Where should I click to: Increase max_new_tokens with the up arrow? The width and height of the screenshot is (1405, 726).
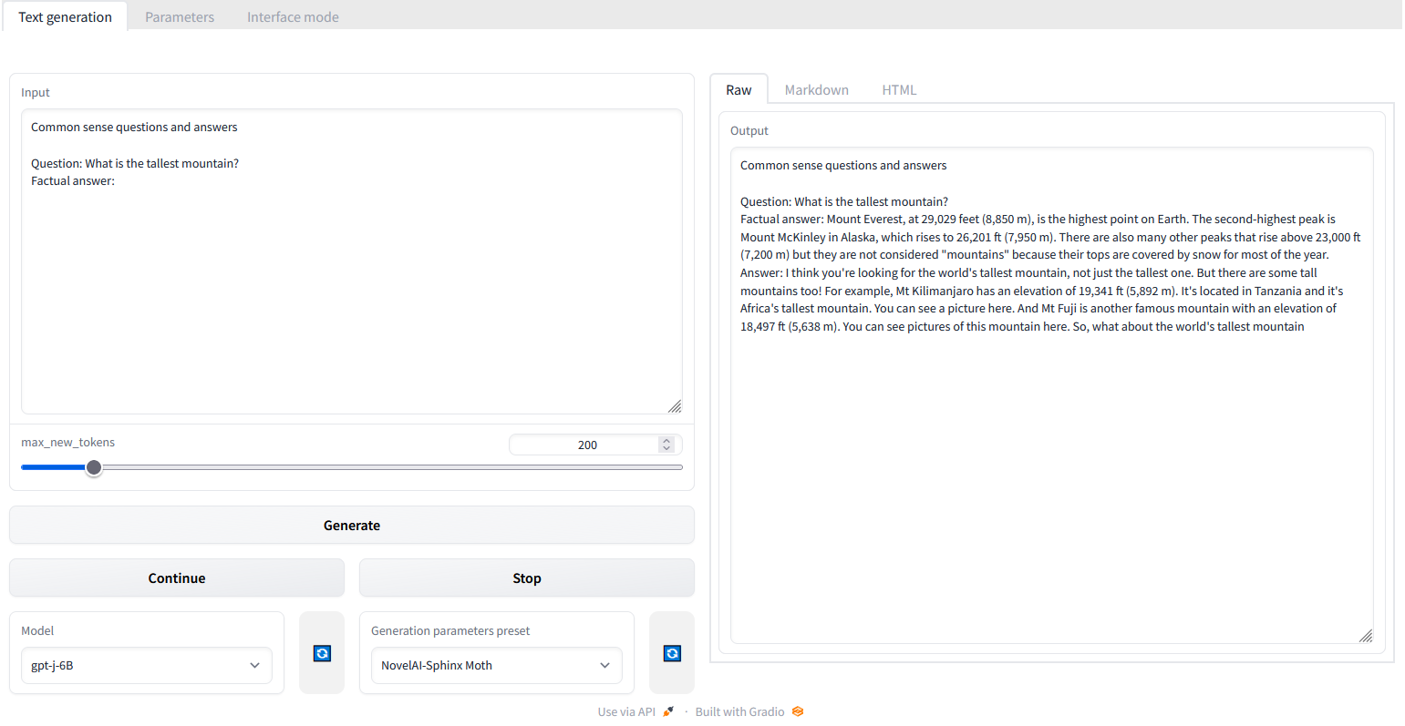click(666, 441)
